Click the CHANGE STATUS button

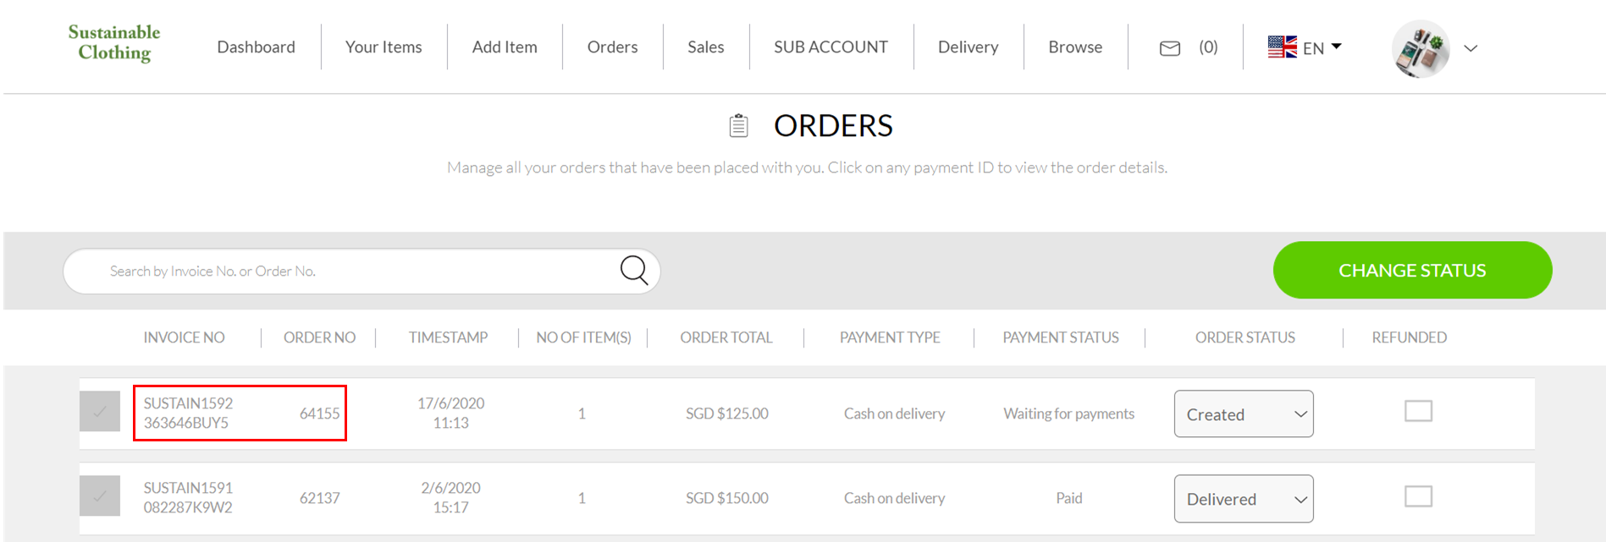tap(1412, 270)
